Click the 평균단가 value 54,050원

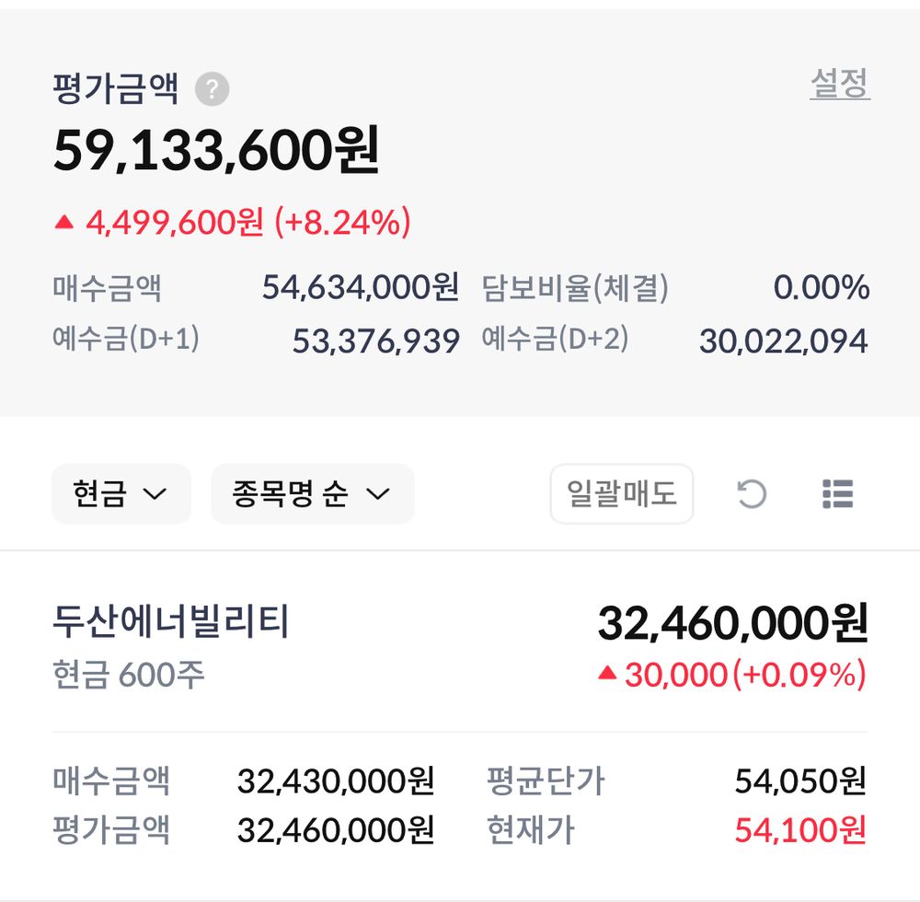click(x=800, y=781)
